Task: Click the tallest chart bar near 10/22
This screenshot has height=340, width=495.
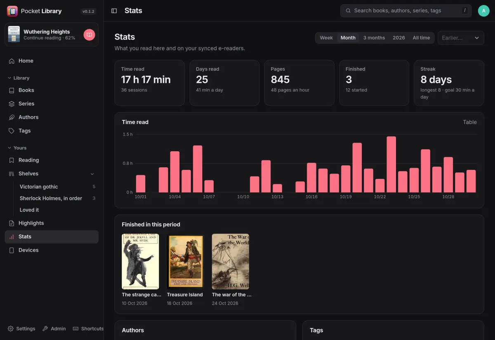Action: point(391,164)
